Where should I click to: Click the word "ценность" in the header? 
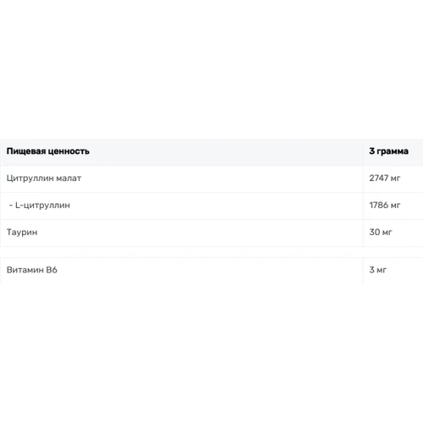coord(69,151)
